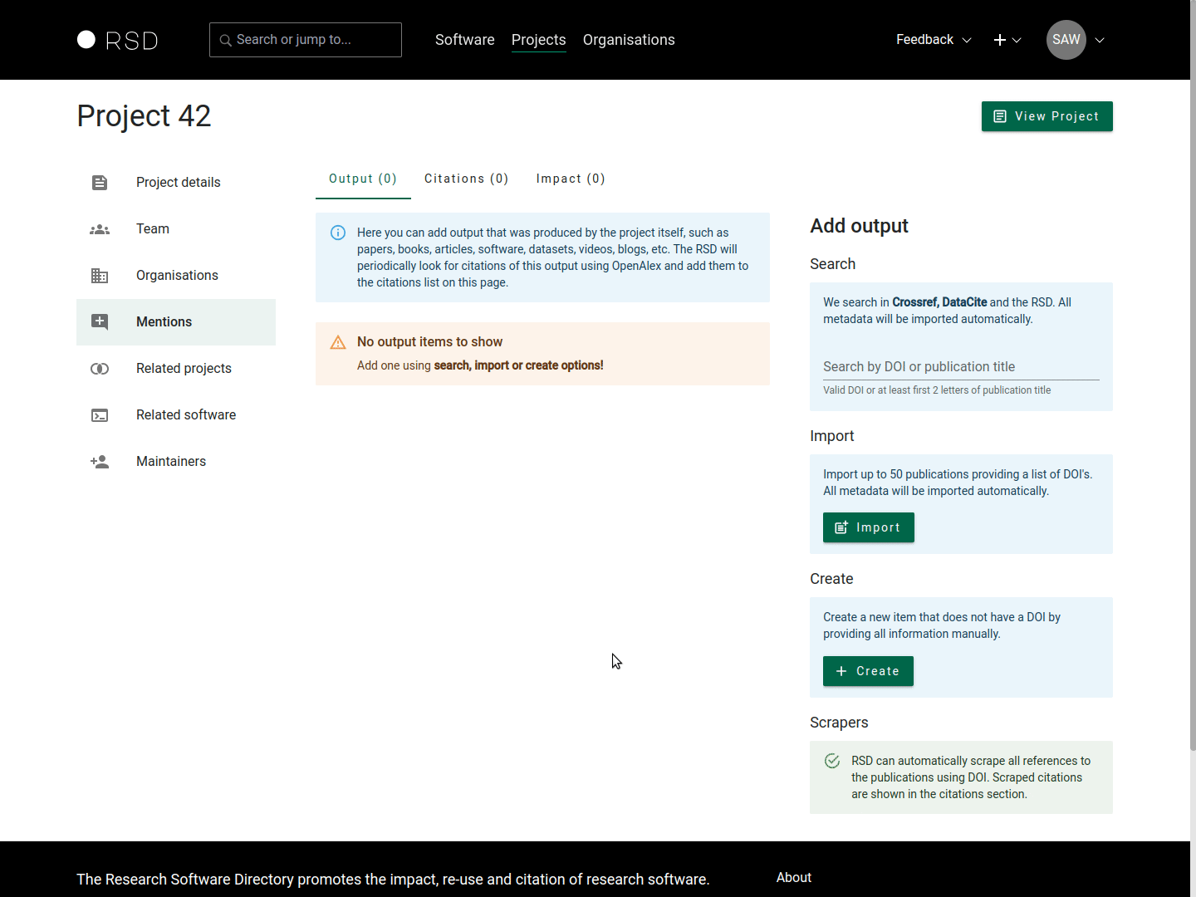
Task: Switch to the Citations (0) tab
Action: [x=466, y=179]
